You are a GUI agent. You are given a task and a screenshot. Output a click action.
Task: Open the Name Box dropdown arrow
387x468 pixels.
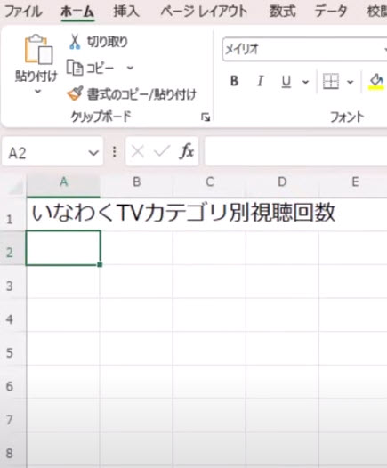[93, 153]
